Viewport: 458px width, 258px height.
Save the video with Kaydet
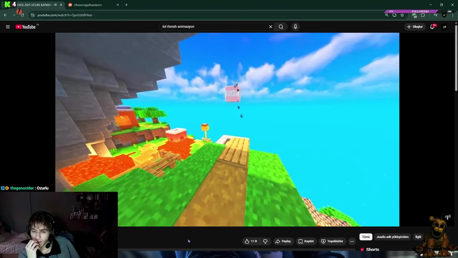click(306, 241)
